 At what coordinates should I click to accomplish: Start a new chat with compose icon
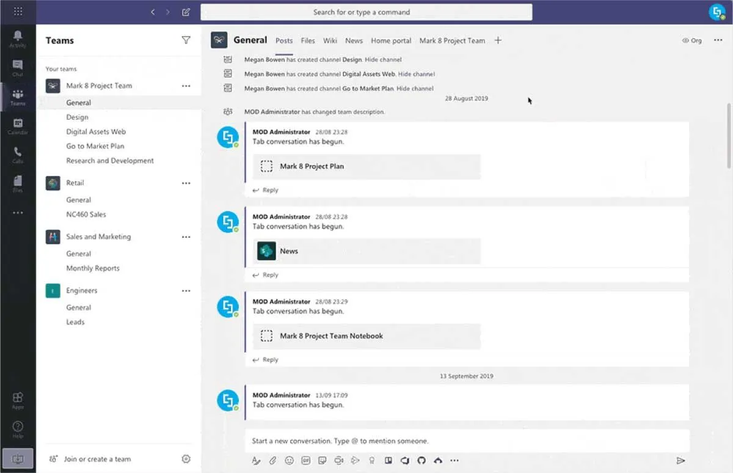click(186, 12)
